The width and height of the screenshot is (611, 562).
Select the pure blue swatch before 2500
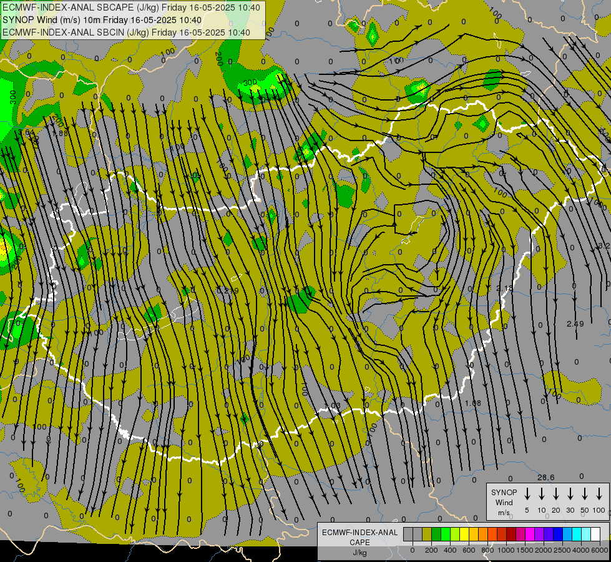click(x=558, y=534)
